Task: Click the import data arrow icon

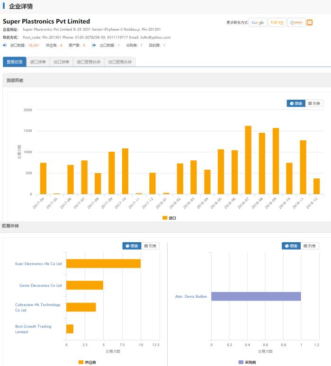Action: point(5,46)
